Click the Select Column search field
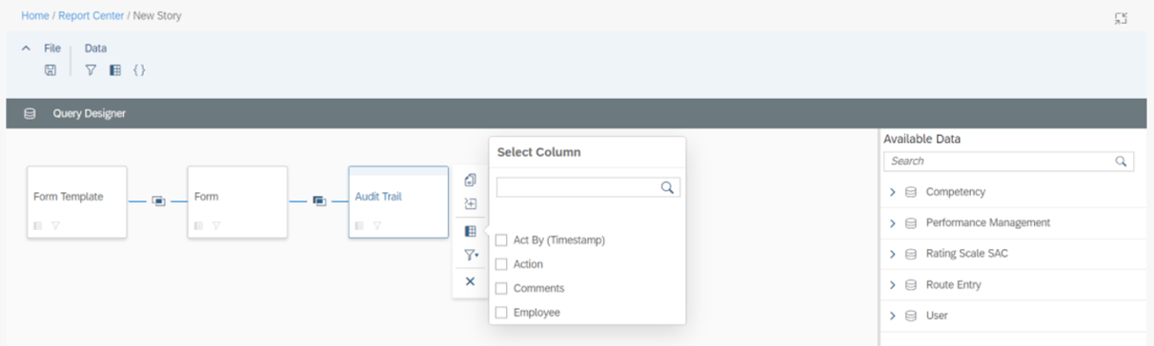The height and width of the screenshot is (346, 1154). (x=588, y=187)
